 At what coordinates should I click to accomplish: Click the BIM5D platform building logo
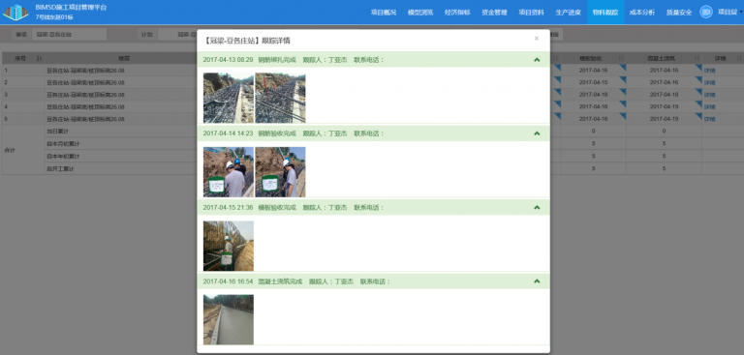(15, 12)
